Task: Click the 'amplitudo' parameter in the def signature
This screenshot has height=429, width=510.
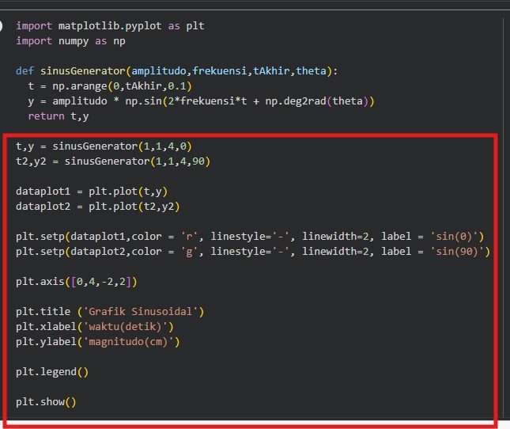Action: (158, 71)
